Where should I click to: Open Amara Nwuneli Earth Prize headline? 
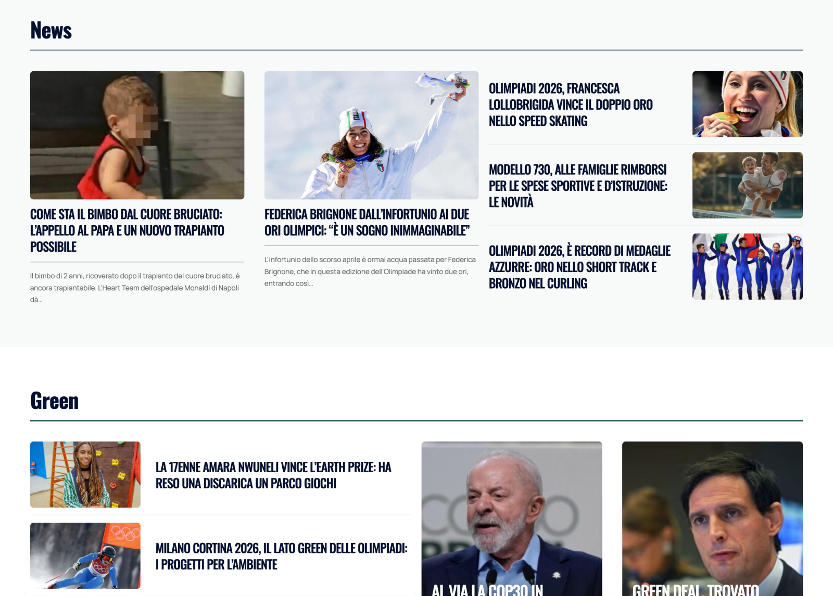coord(273,475)
